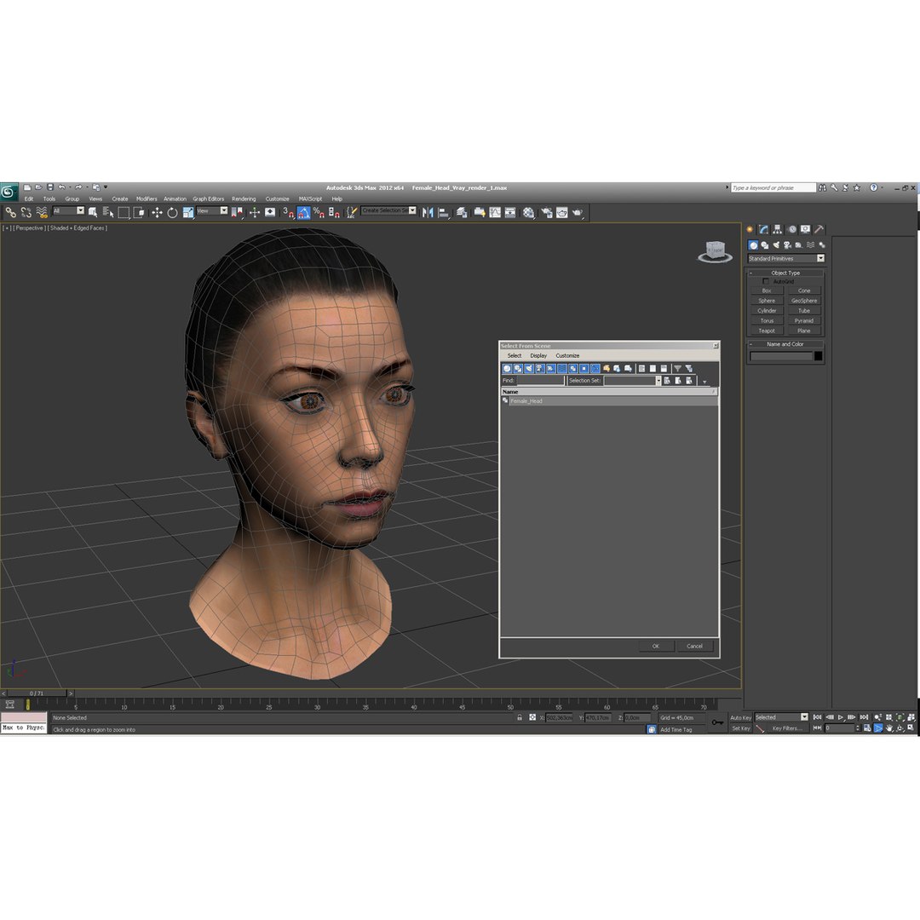
Task: Toggle Angle Snap in main toolbar
Action: 303,212
